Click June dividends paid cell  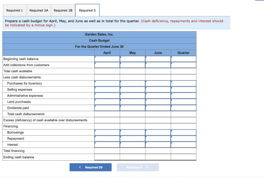[158, 108]
